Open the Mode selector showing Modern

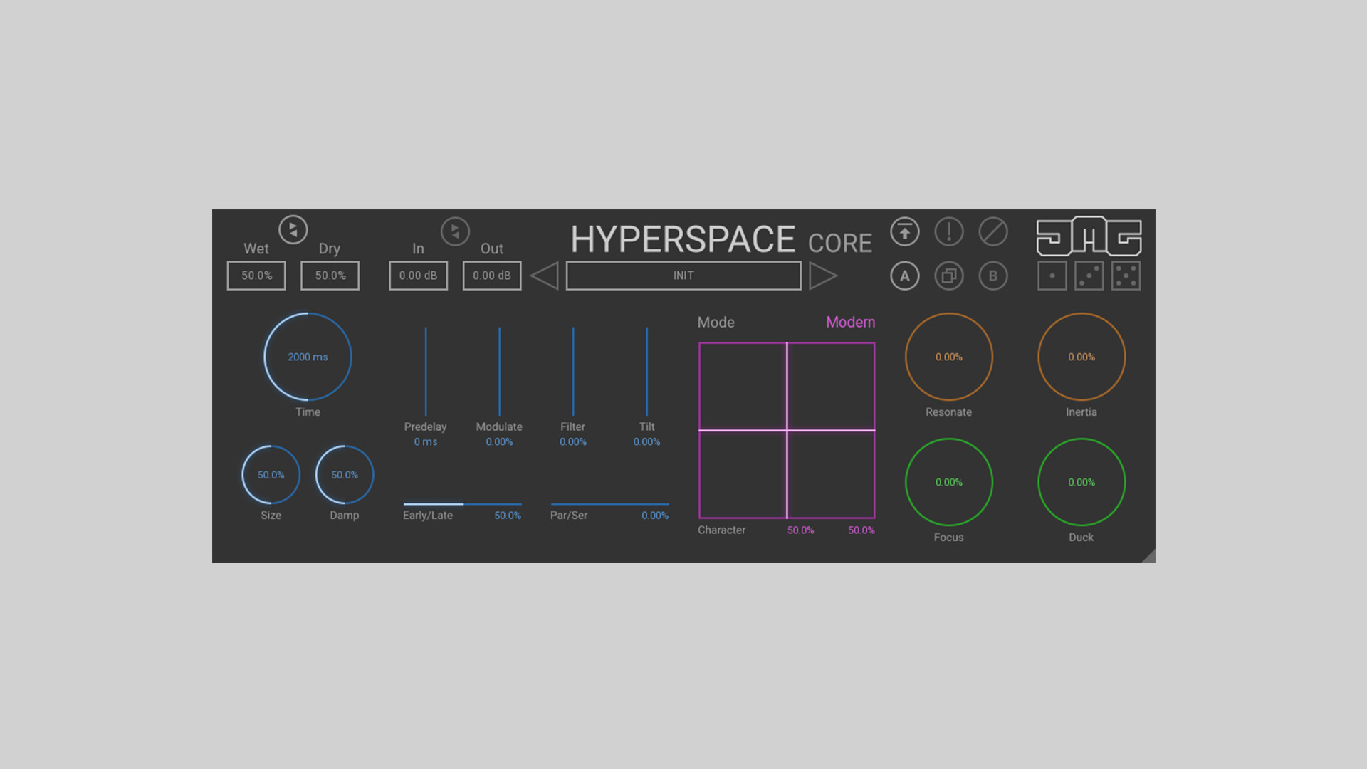click(x=850, y=323)
